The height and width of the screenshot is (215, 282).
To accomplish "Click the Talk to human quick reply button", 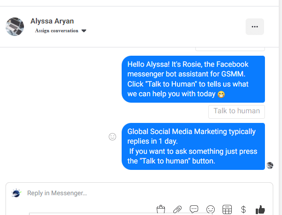I will pyautogui.click(x=236, y=111).
